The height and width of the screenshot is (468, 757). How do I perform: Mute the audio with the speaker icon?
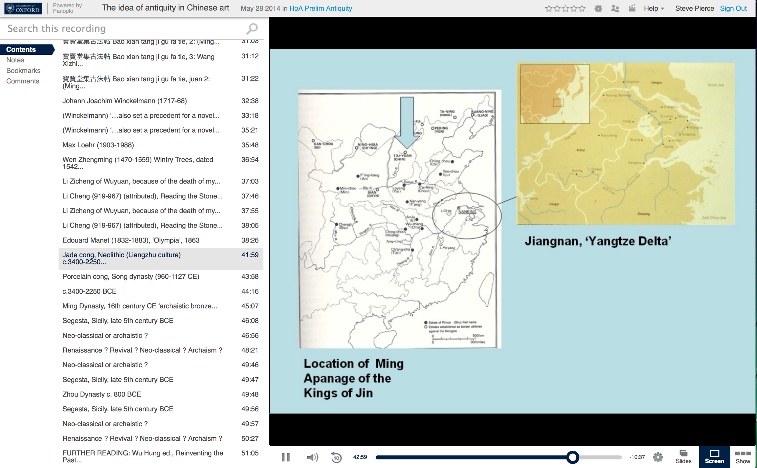[312, 457]
